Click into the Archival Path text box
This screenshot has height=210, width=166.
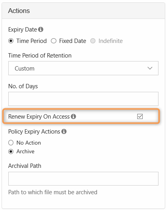tap(83, 178)
